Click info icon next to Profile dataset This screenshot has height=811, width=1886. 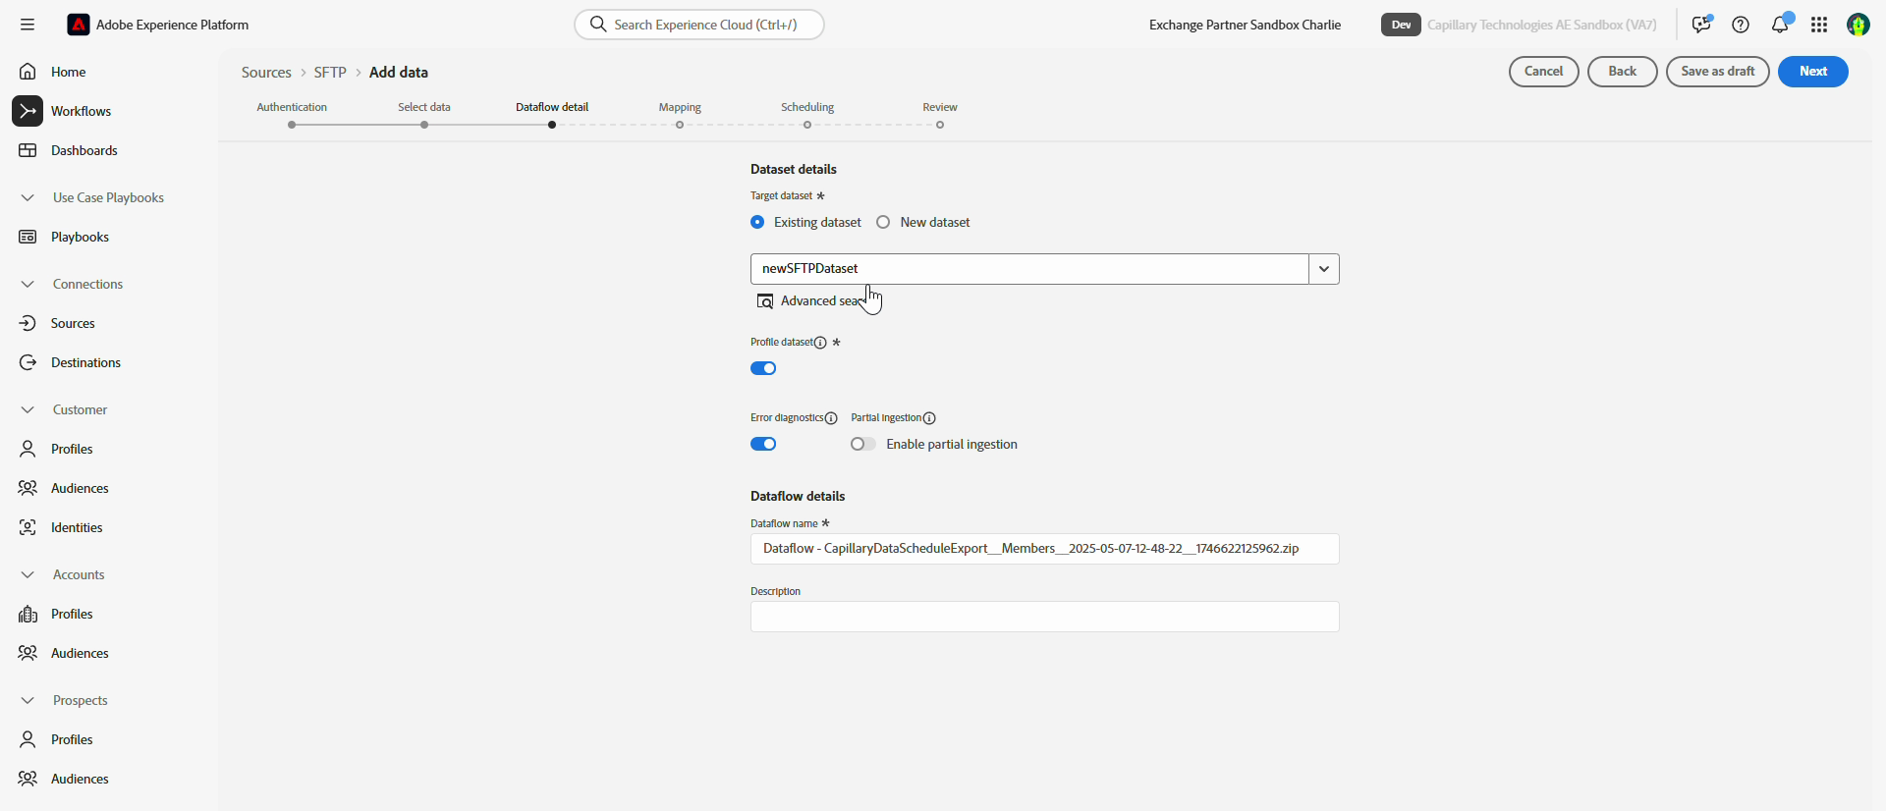pos(820,343)
